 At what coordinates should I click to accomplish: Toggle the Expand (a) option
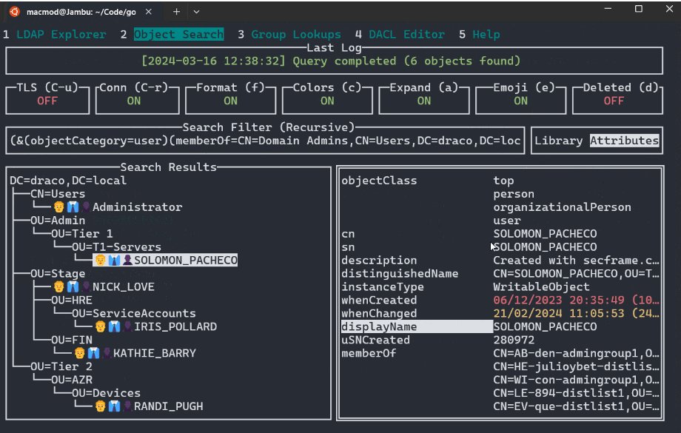(424, 101)
